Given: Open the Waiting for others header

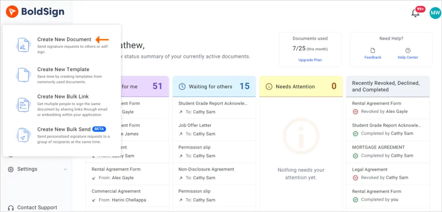Looking at the screenshot, I should pos(214,87).
